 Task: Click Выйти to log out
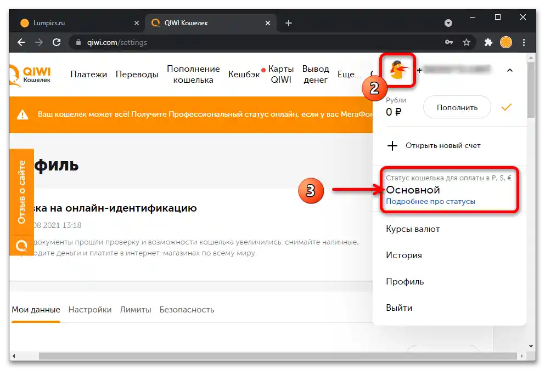(399, 308)
